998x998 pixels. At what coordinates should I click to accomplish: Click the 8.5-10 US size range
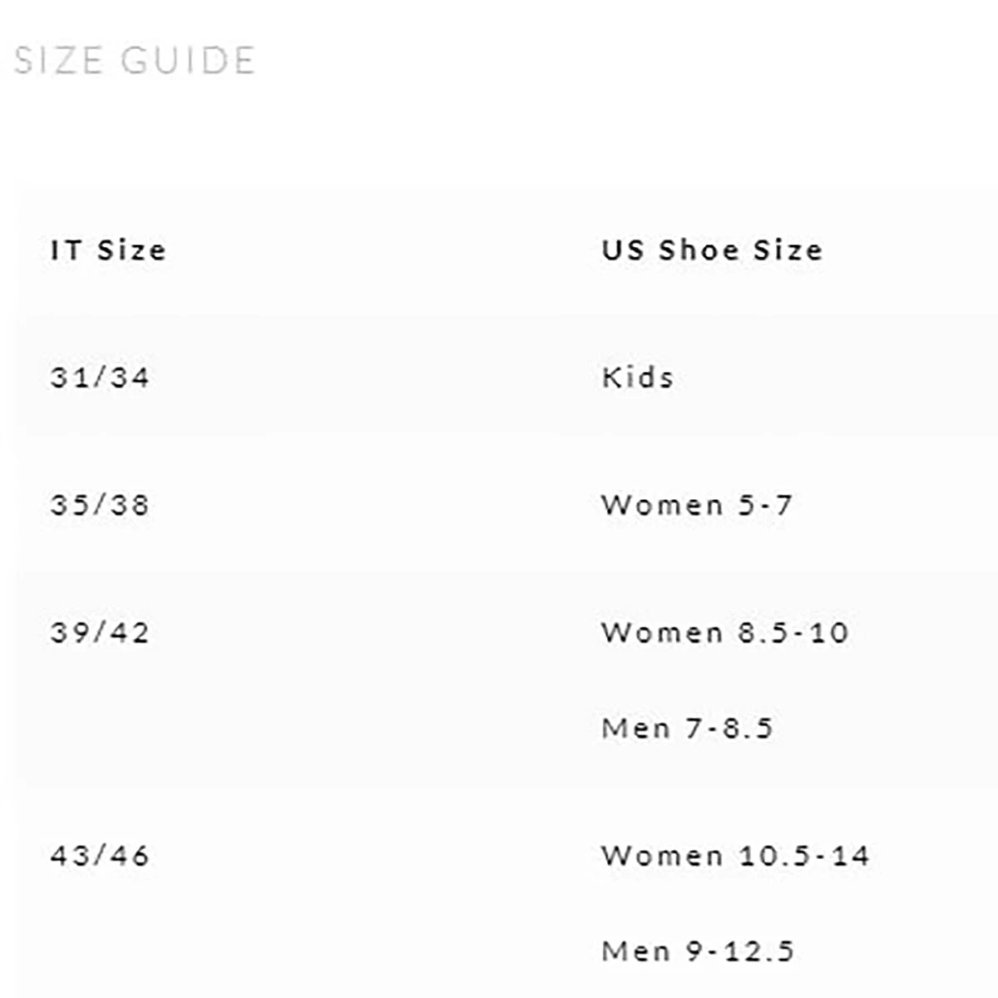pos(793,633)
